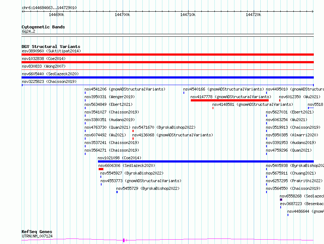324x244 pixels.
Task: Open nsv6012350 (Wu2021) variant
Action: (300, 97)
